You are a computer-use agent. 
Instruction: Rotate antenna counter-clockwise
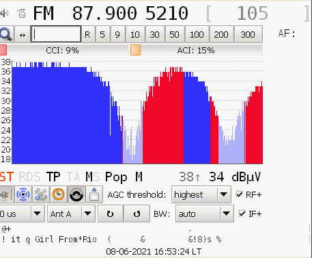click(137, 214)
